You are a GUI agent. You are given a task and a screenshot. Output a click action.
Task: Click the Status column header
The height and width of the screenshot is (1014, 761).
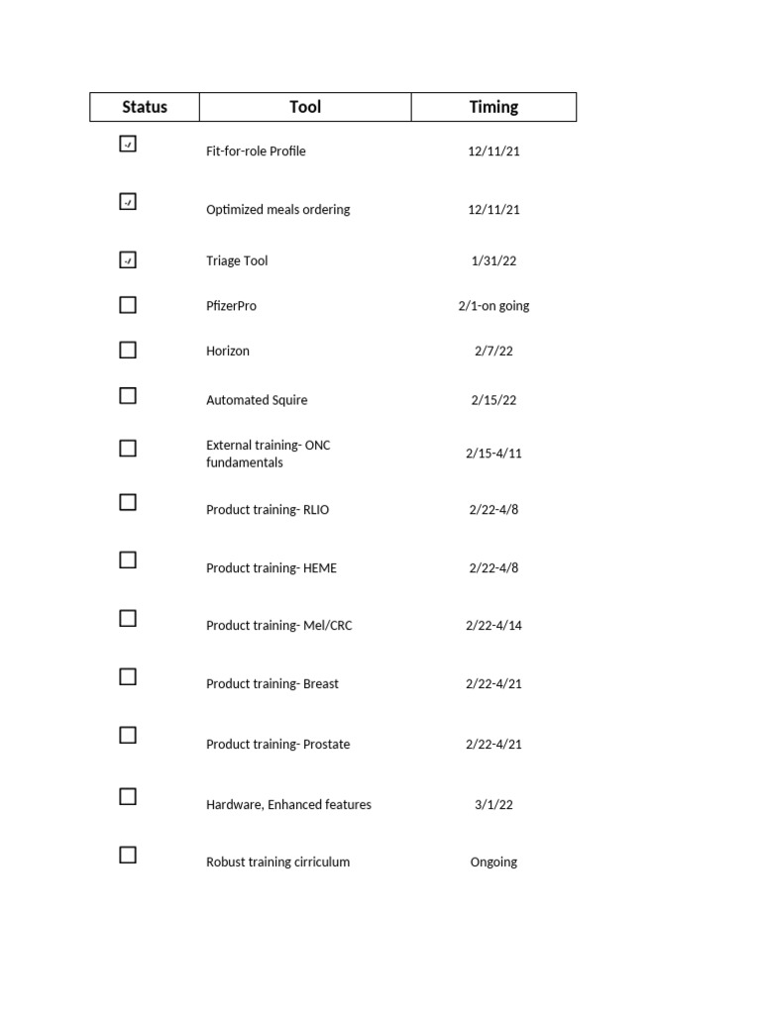tap(145, 107)
